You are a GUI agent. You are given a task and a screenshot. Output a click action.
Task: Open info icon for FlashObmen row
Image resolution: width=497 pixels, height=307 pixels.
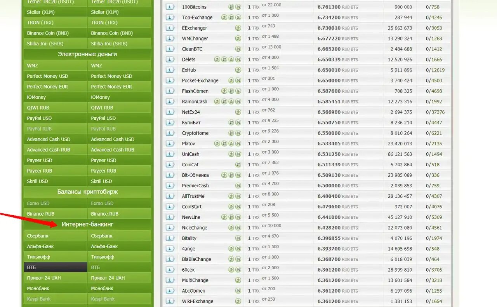(x=170, y=91)
